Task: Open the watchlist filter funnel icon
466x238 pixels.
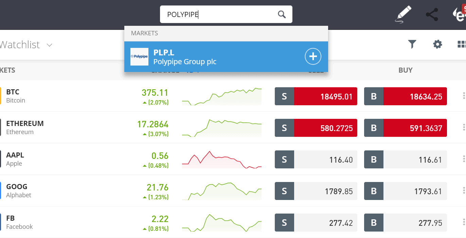Action: (412, 44)
